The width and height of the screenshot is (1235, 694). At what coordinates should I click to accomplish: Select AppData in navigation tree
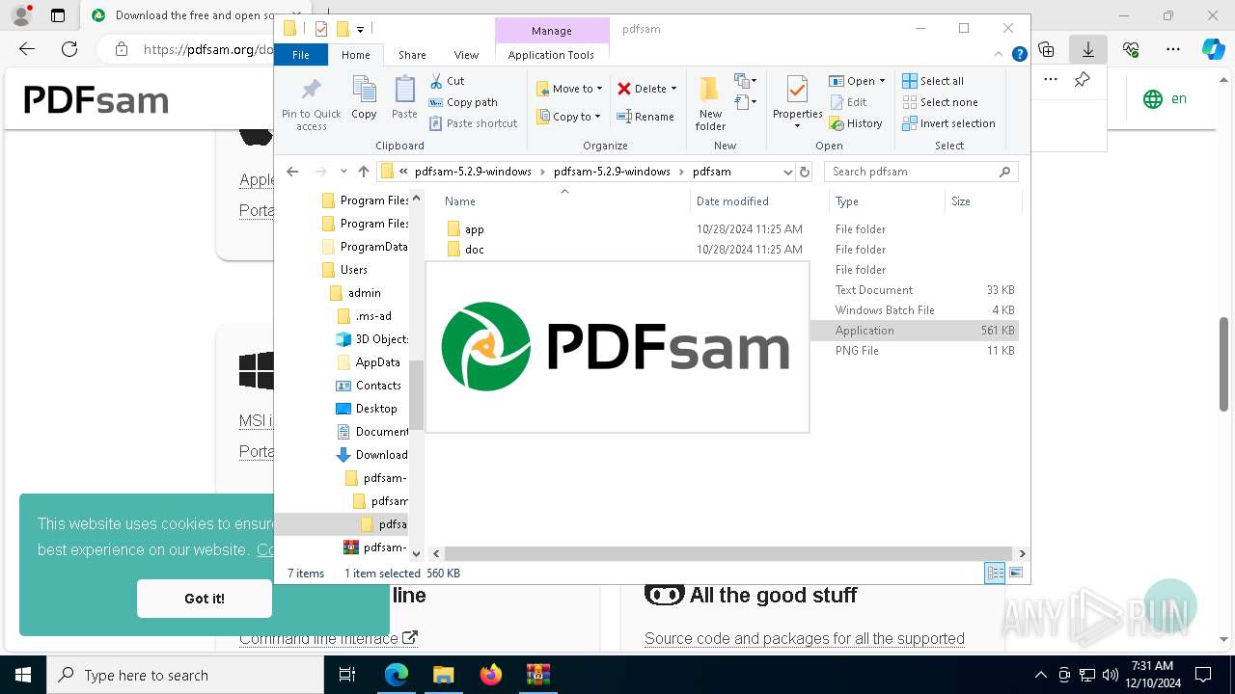click(377, 362)
